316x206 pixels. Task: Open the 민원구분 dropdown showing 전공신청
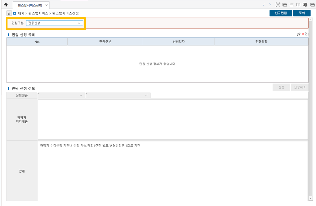55,23
